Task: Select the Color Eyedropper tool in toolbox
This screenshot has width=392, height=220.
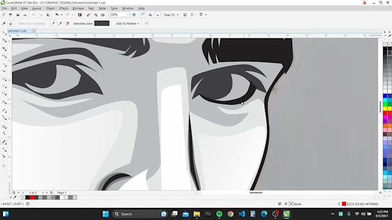Action: tap(4, 142)
